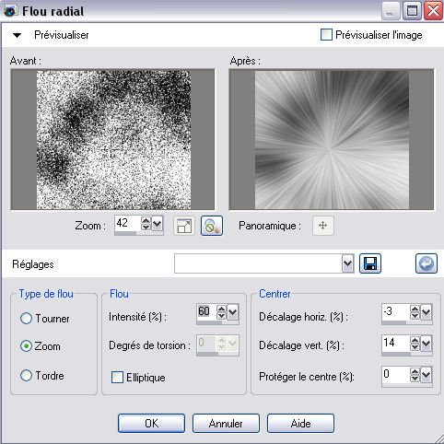The image size is (444, 444).
Task: Click the reset to default arrow icon
Action: point(426,263)
